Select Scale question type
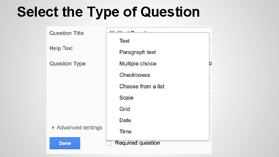 click(x=126, y=98)
